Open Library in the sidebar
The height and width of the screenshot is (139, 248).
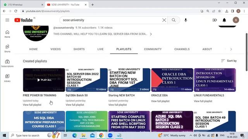tap(7, 78)
